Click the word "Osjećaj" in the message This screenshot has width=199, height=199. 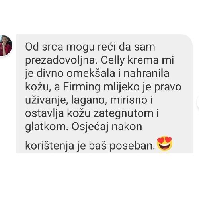coord(90,127)
